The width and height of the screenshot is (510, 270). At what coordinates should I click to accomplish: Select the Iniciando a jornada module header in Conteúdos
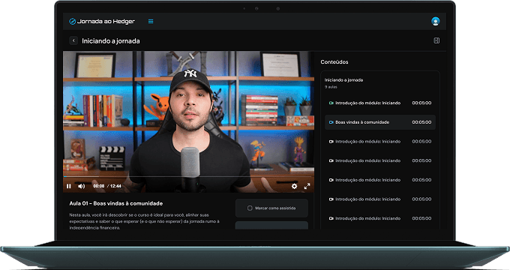pyautogui.click(x=343, y=80)
